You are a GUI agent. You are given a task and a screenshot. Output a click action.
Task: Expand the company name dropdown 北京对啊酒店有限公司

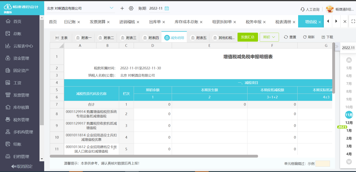(111, 8)
